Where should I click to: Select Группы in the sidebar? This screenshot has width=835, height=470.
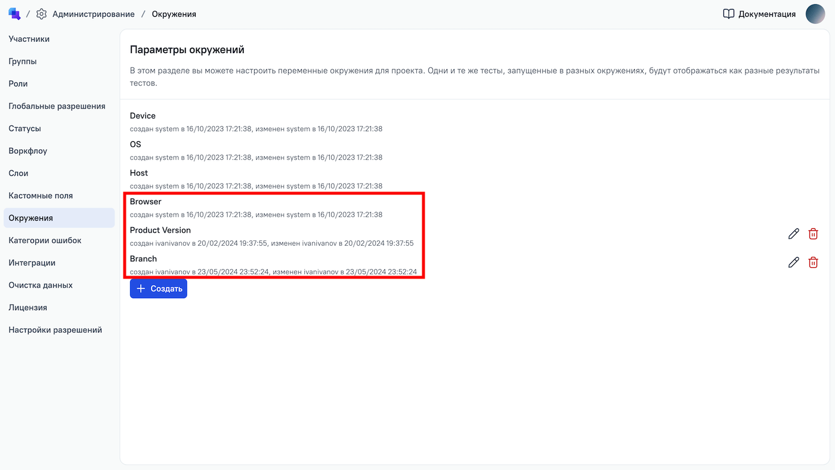pyautogui.click(x=23, y=61)
